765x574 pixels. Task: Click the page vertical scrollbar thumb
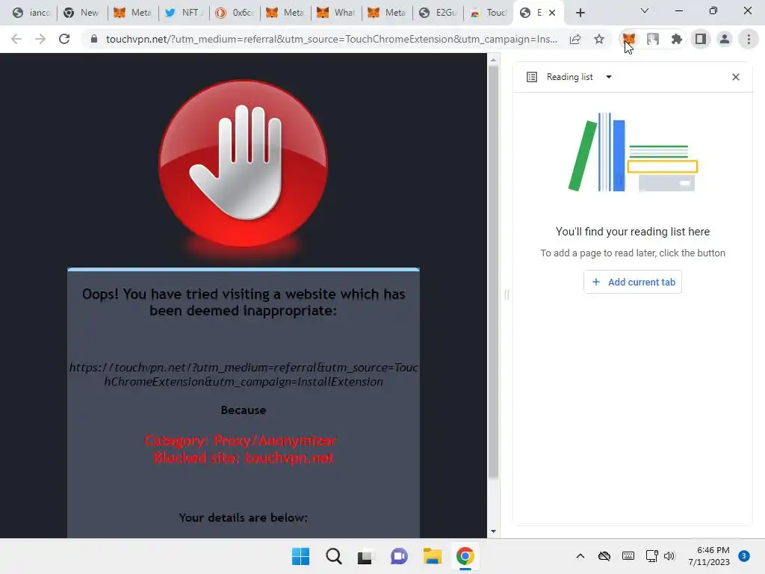click(x=493, y=272)
